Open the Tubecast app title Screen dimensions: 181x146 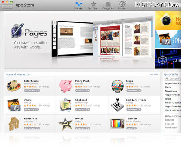[132, 119]
